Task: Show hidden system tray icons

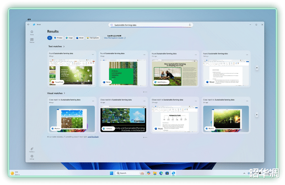Action: [244, 173]
